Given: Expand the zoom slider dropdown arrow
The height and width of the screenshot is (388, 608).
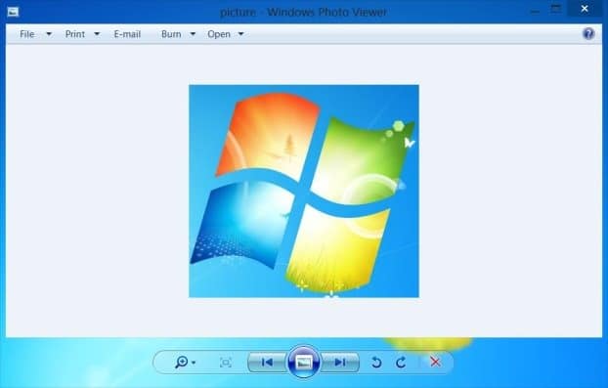Looking at the screenshot, I should click(194, 363).
